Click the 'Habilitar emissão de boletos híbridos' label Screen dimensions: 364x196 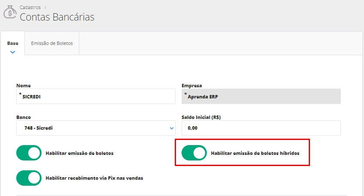tap(255, 153)
